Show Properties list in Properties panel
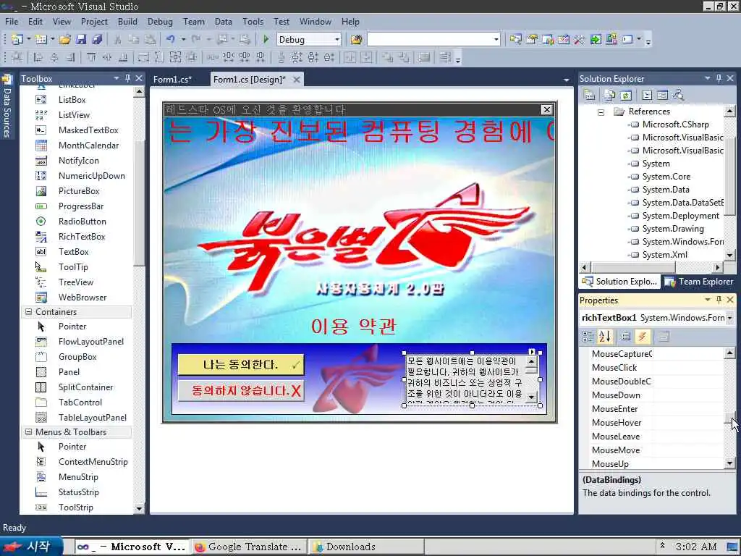Screen dimensions: 741x556 (626, 337)
